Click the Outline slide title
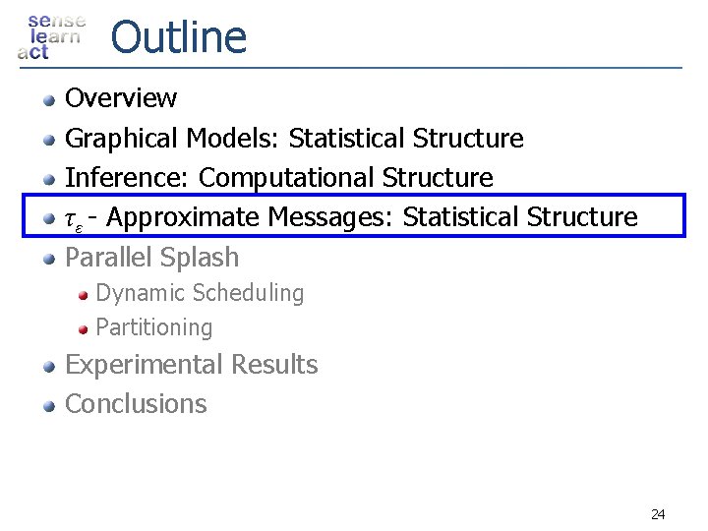The width and height of the screenshot is (708, 531). [x=179, y=37]
